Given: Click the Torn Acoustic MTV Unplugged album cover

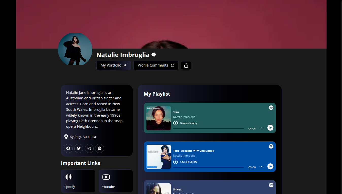Looking at the screenshot, I should tap(159, 157).
